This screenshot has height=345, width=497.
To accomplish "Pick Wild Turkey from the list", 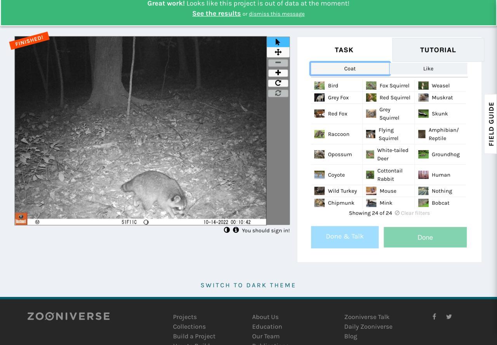I will coord(337,191).
